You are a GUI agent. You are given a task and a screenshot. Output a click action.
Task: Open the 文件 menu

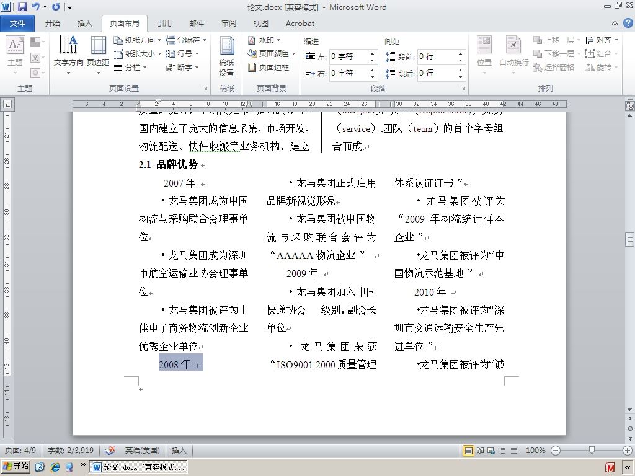click(x=17, y=24)
